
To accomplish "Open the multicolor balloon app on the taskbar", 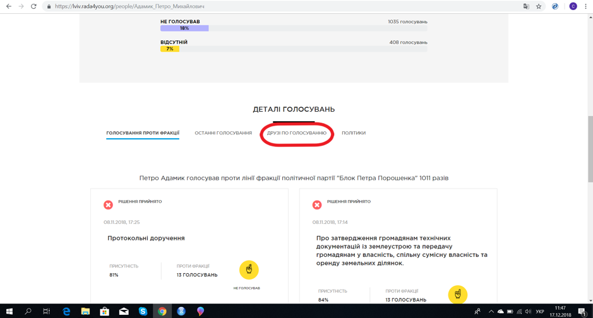I will (x=200, y=311).
